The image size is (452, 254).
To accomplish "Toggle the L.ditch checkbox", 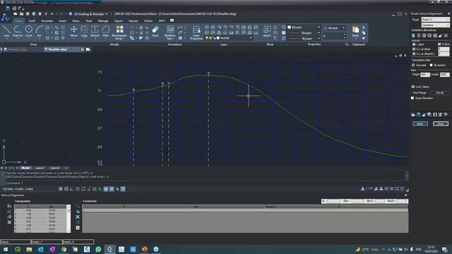I will [414, 44].
